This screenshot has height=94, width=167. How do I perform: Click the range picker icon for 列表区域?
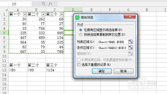click(x=131, y=42)
